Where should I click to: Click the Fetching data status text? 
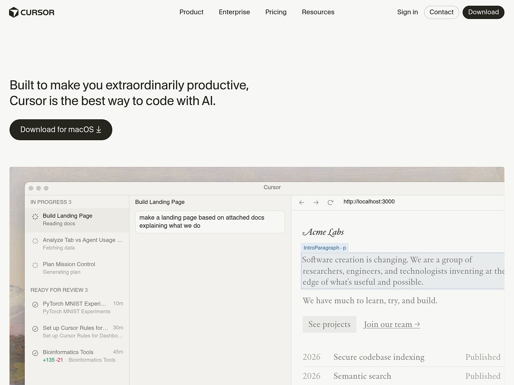pyautogui.click(x=59, y=248)
